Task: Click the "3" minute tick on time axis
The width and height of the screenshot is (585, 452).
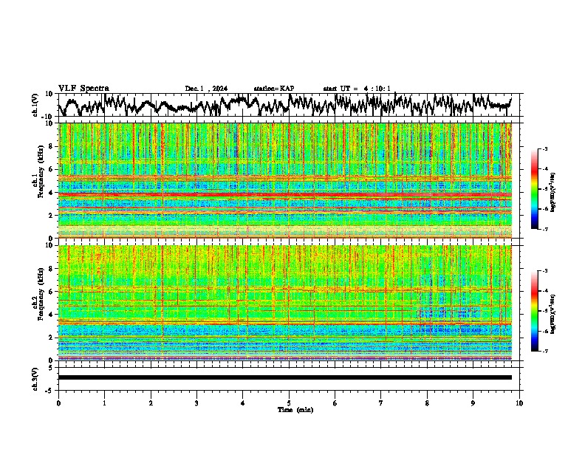Action: [x=196, y=403]
